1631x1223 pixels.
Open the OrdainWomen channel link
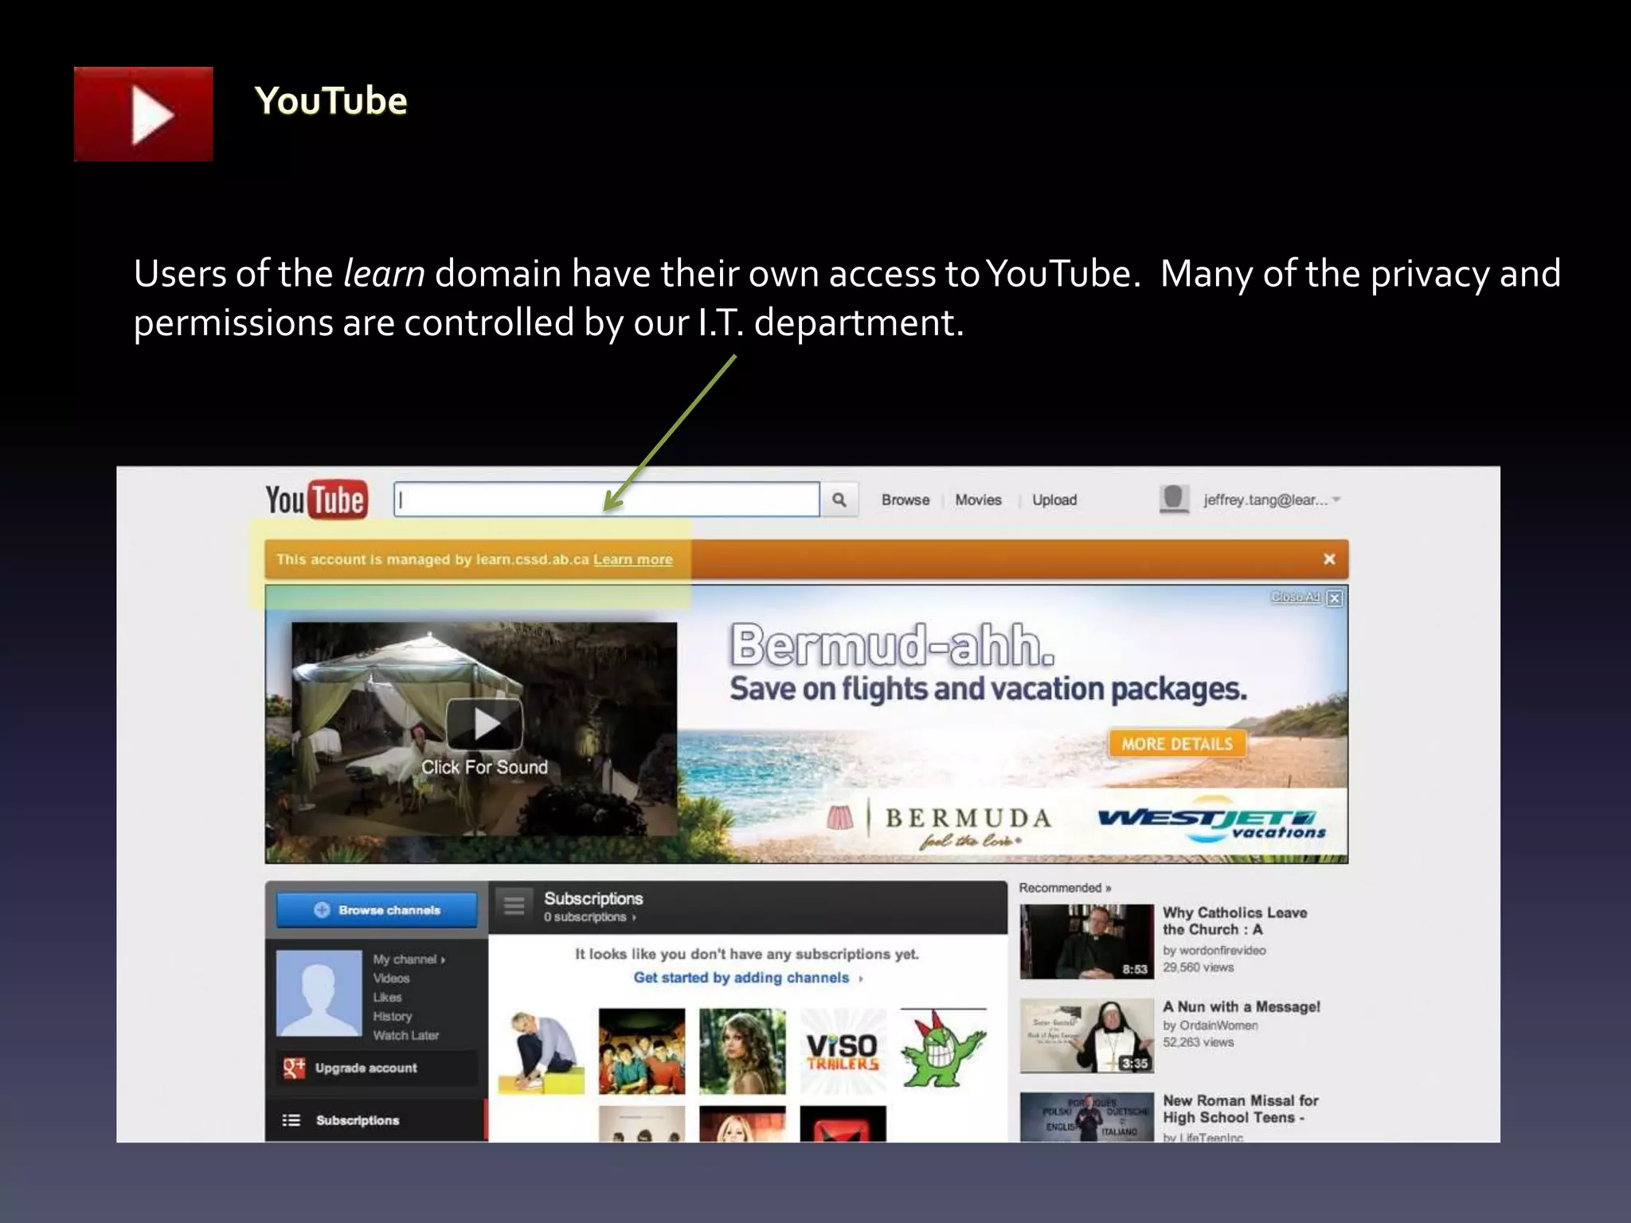[1218, 1026]
